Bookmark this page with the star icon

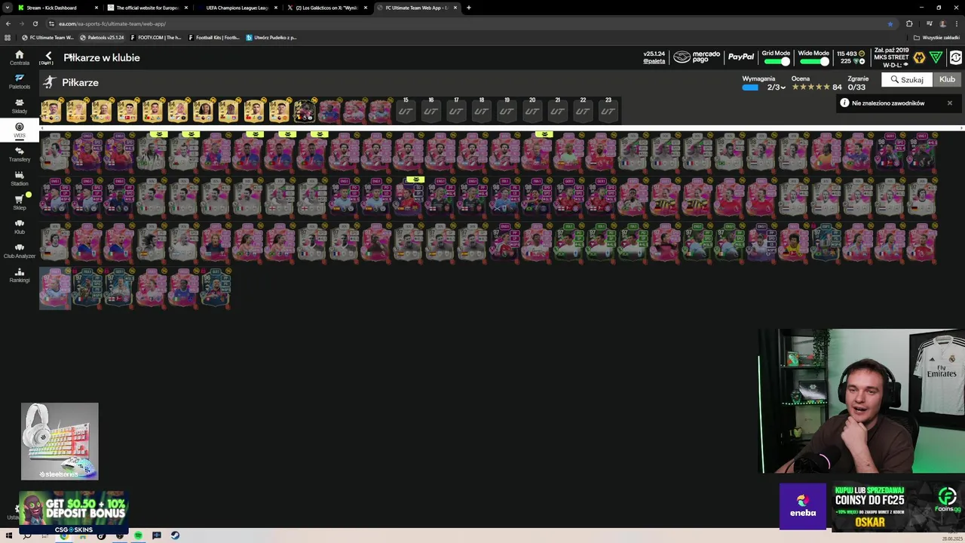(x=890, y=23)
